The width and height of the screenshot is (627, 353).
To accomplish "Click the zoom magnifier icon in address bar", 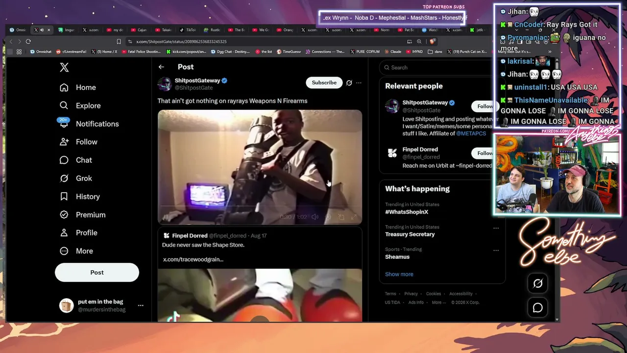I will [419, 42].
